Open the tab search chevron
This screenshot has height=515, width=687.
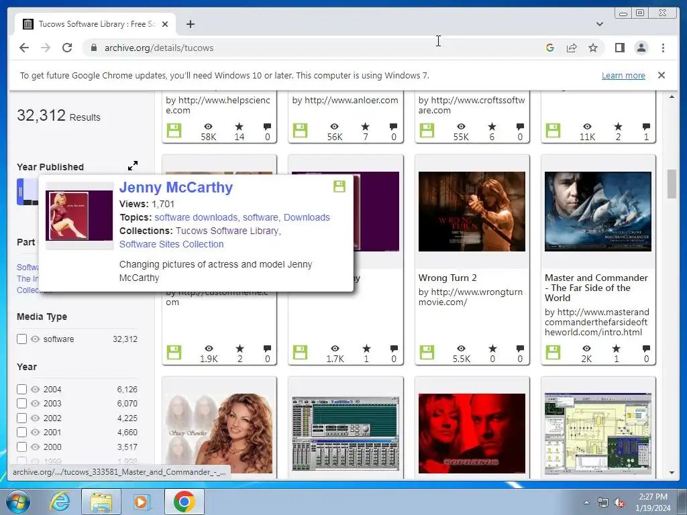pyautogui.click(x=599, y=24)
